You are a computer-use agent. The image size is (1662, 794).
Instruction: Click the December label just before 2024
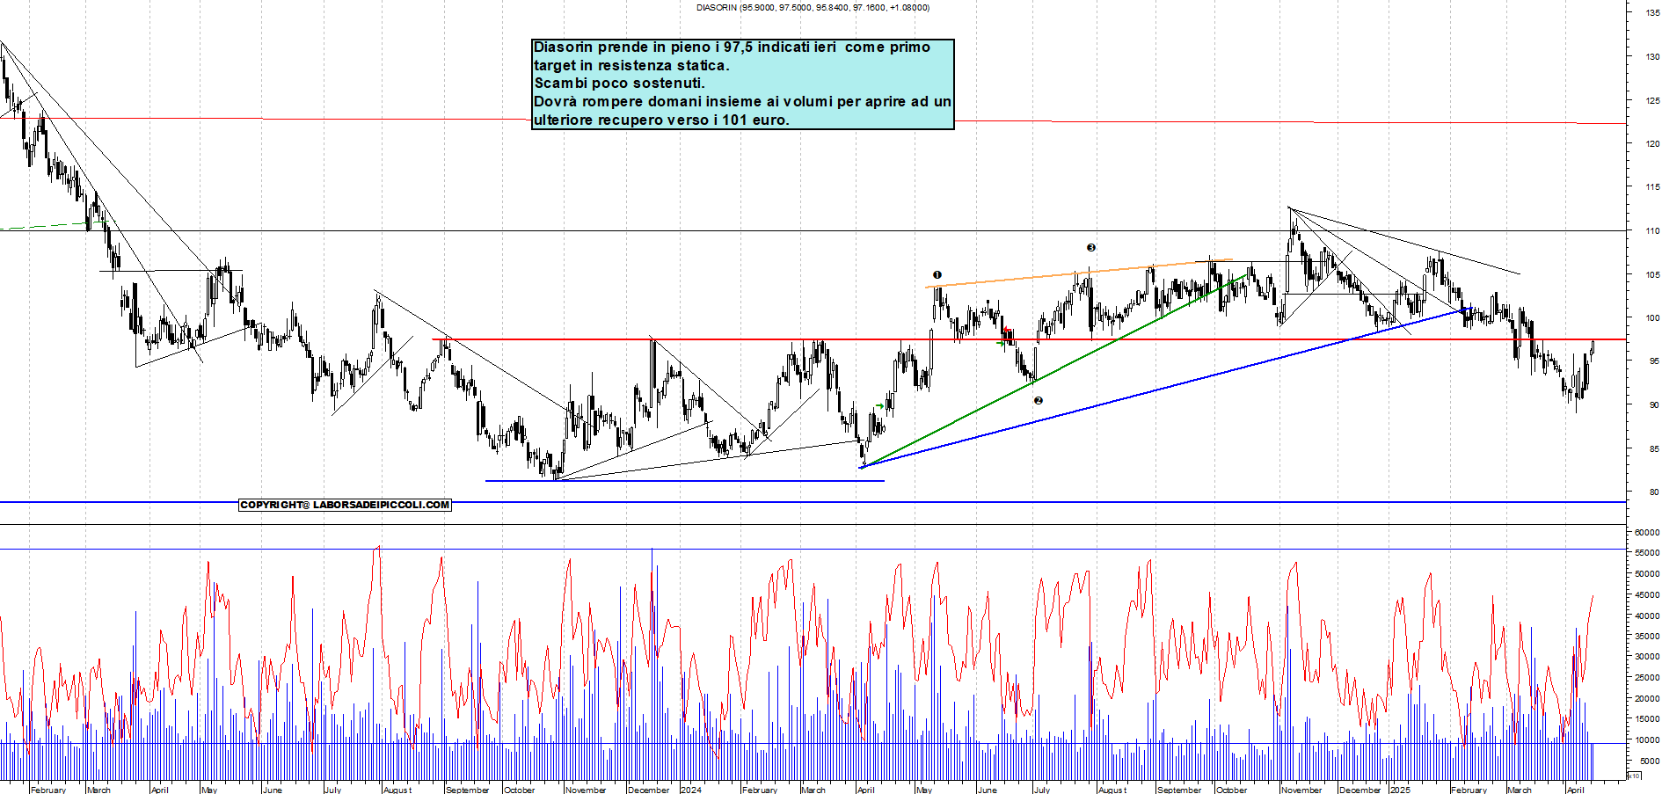pyautogui.click(x=649, y=790)
